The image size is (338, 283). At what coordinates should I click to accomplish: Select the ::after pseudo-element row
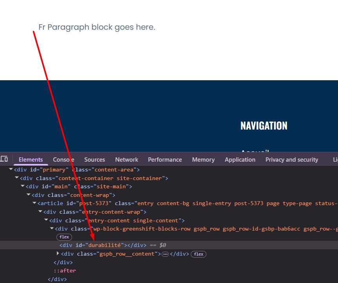coord(65,270)
